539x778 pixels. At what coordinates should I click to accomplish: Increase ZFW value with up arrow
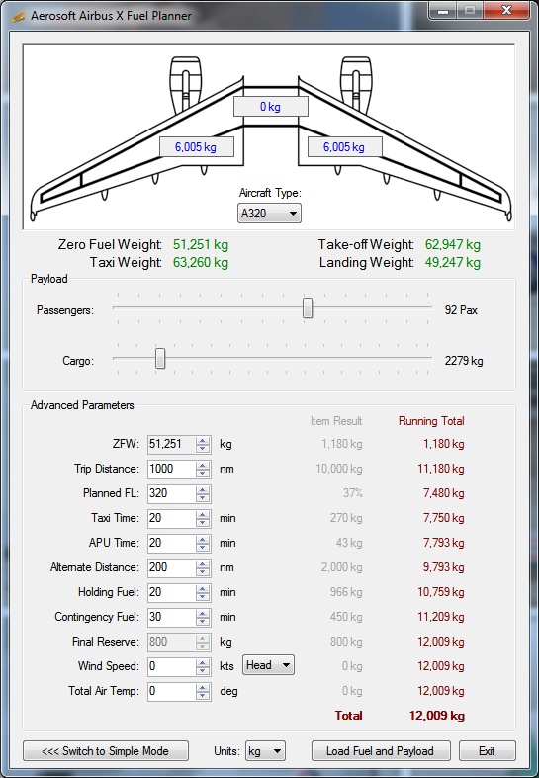tap(203, 441)
